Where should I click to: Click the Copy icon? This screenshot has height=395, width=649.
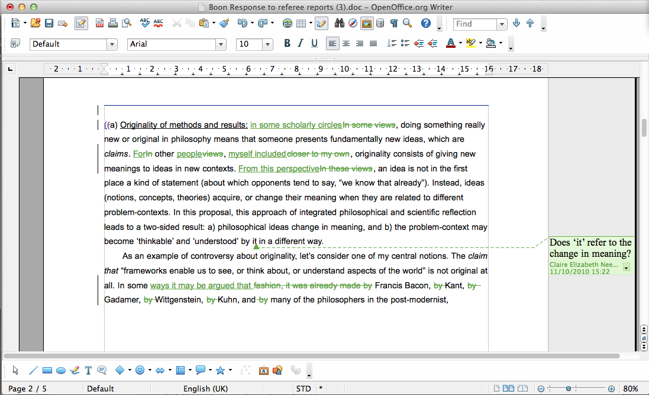190,23
